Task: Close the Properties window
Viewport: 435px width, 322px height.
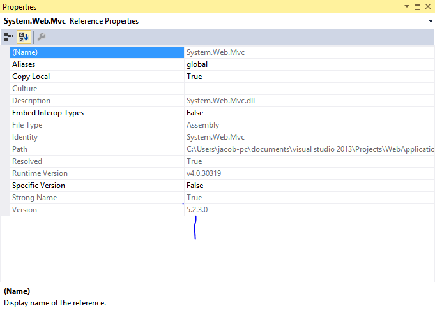Action: (x=428, y=6)
